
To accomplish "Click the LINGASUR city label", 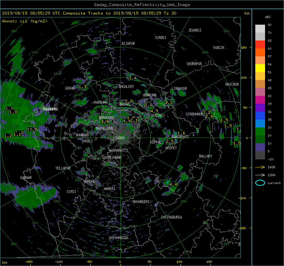I will pyautogui.click(x=179, y=89).
